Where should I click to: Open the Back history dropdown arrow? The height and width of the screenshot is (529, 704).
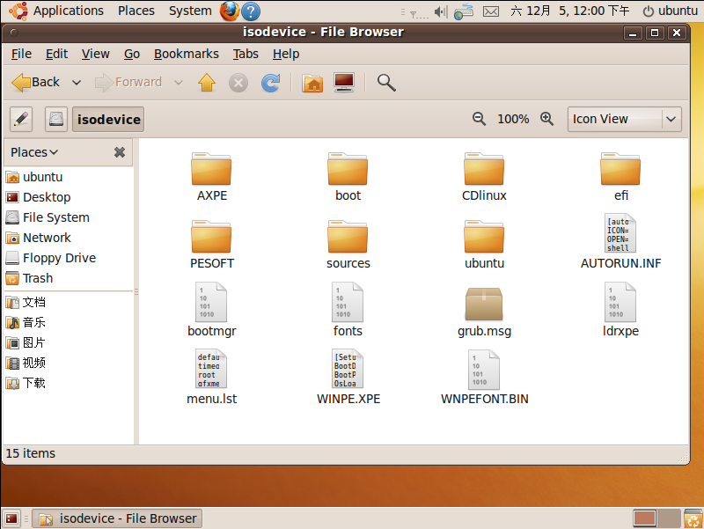[77, 83]
